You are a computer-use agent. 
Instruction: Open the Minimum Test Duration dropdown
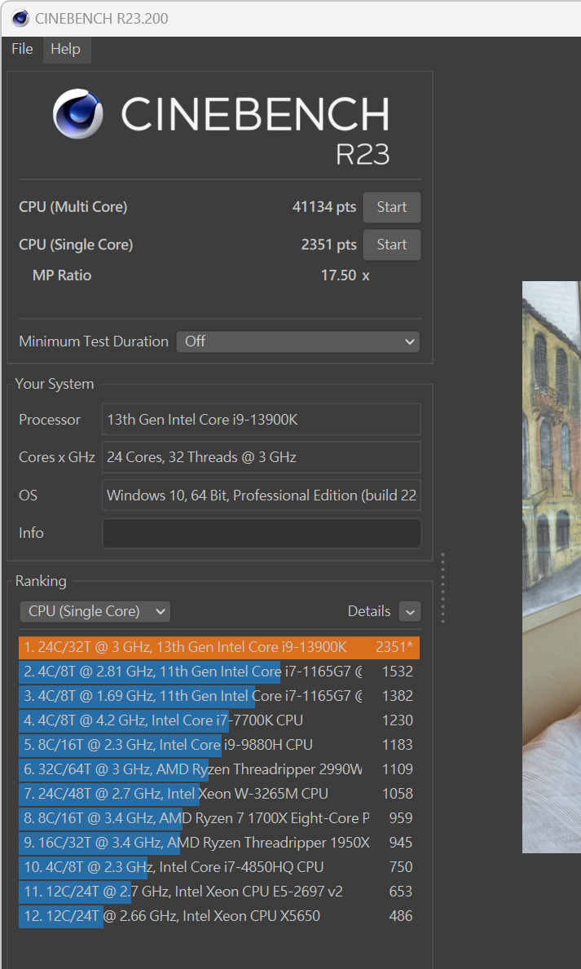[298, 341]
